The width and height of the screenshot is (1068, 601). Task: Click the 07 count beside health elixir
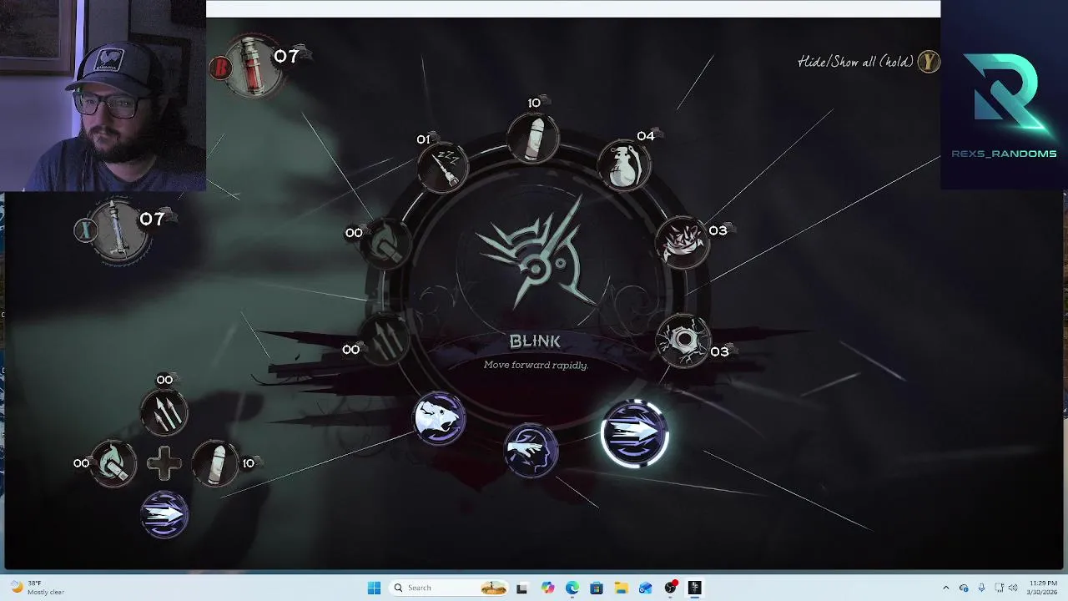click(x=286, y=56)
